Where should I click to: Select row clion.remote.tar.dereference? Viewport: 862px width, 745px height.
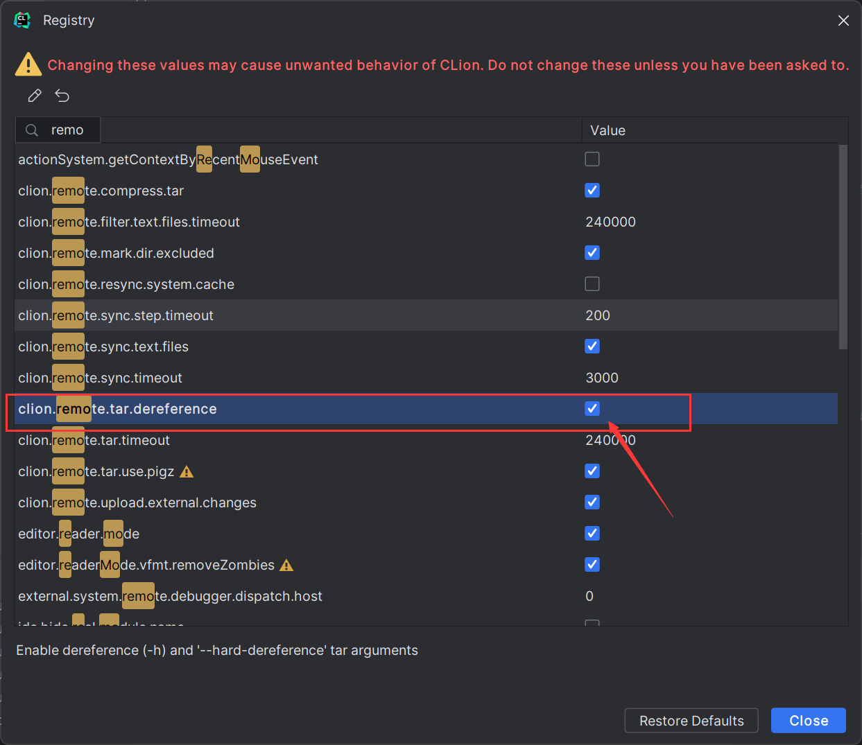pyautogui.click(x=426, y=409)
